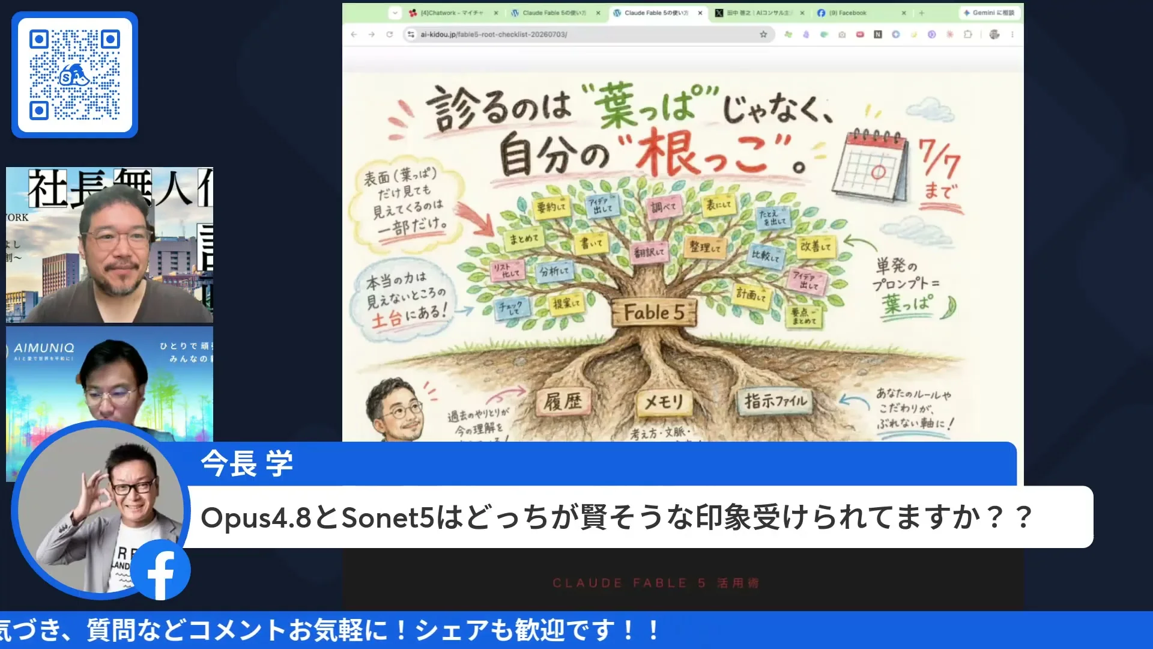Click the CLAUDE FABLE 5 活用術 footer text
Screen dimensions: 1153x649
(x=656, y=583)
